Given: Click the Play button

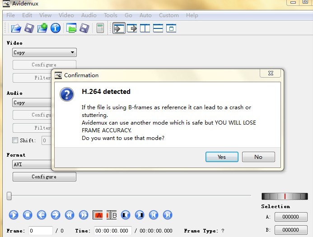Looking at the screenshot, I should [14, 215].
